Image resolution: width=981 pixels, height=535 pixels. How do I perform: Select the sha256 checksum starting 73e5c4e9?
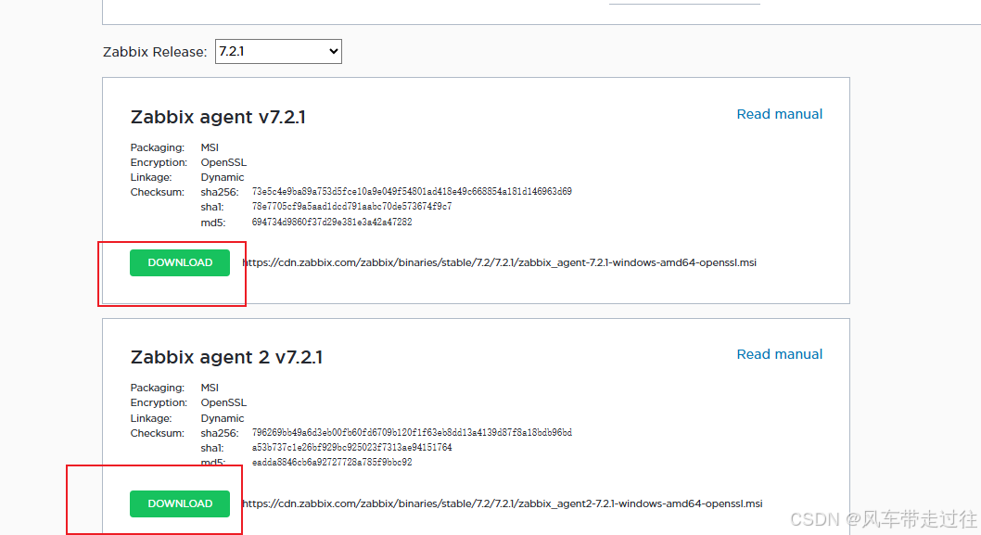[x=412, y=192]
